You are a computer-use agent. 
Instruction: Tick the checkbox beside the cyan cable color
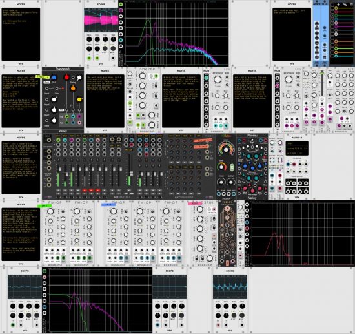point(332,56)
